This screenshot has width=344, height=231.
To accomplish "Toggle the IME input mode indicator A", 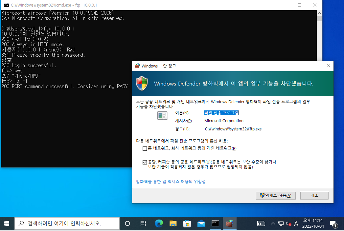I will (x=296, y=223).
